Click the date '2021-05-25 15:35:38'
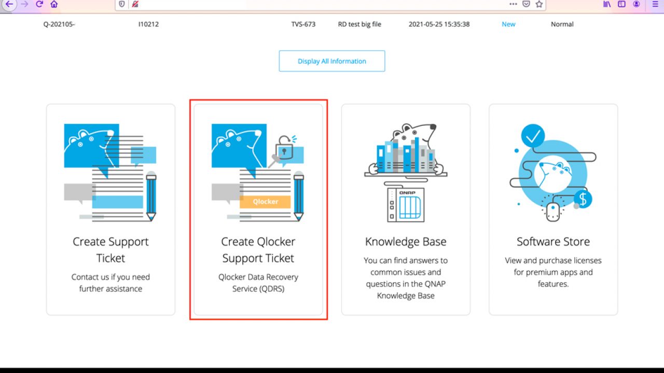 (439, 24)
